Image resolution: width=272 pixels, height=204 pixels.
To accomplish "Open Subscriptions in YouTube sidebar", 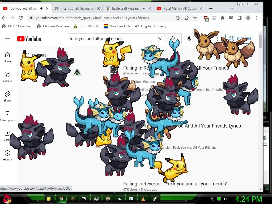I will click(x=7, y=116).
